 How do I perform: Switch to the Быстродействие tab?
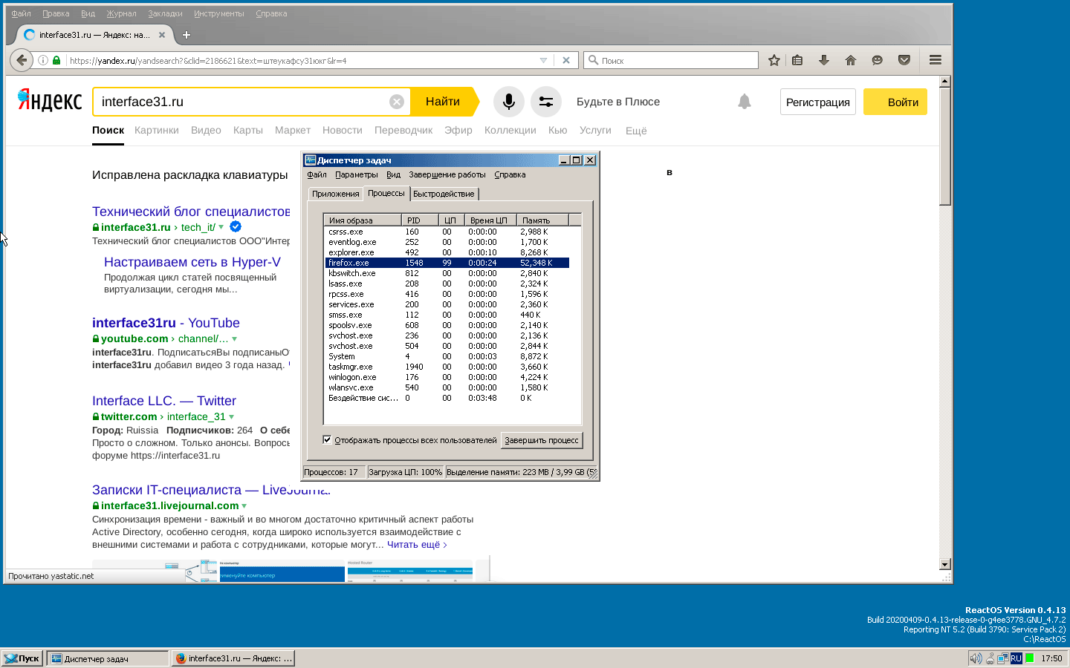point(444,194)
